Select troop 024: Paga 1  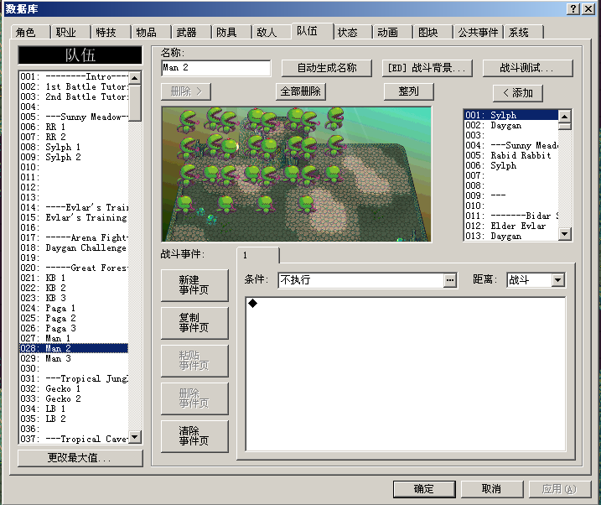(74, 308)
